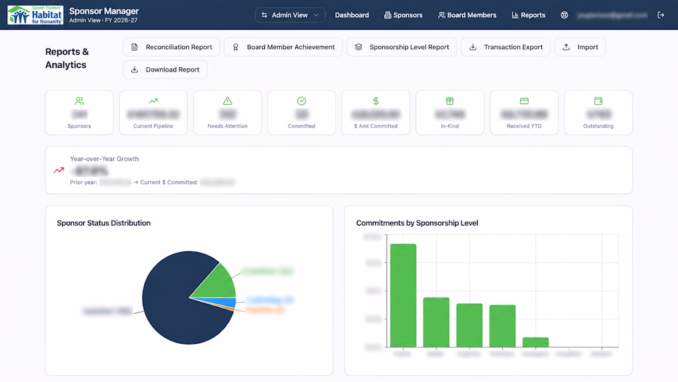This screenshot has height=382, width=678.
Task: Click the Needs Attention label
Action: point(227,126)
